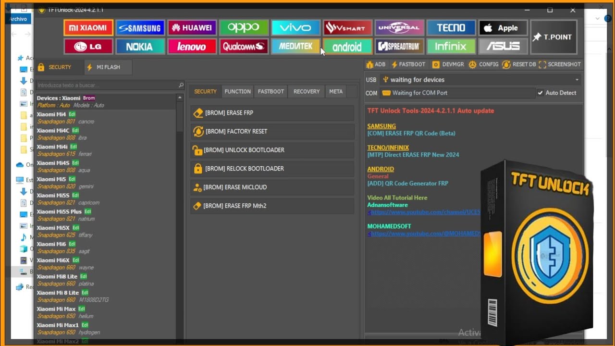This screenshot has width=615, height=346.
Task: Open the SECURTY function tab
Action: tap(205, 91)
